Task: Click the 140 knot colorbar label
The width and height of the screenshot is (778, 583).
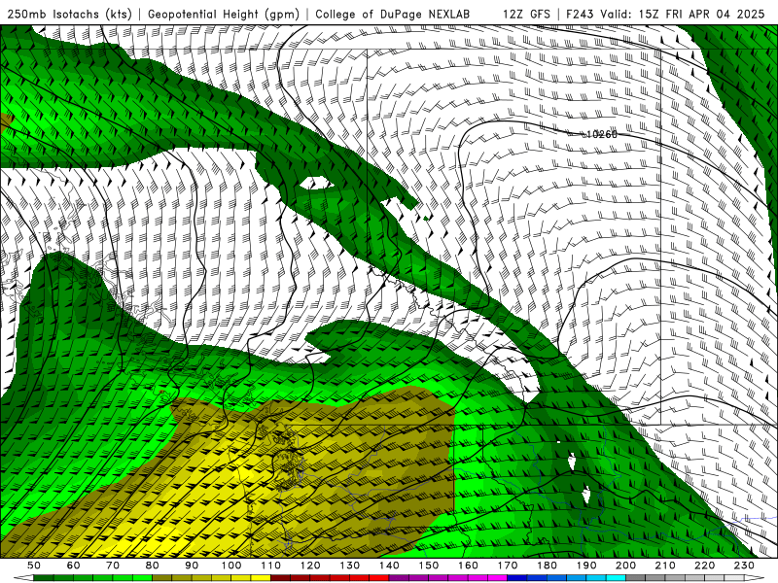Action: coord(390,566)
